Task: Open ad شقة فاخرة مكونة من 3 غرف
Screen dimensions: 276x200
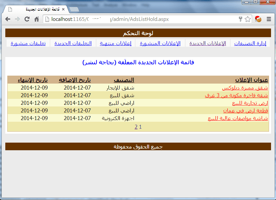Action: point(236,95)
